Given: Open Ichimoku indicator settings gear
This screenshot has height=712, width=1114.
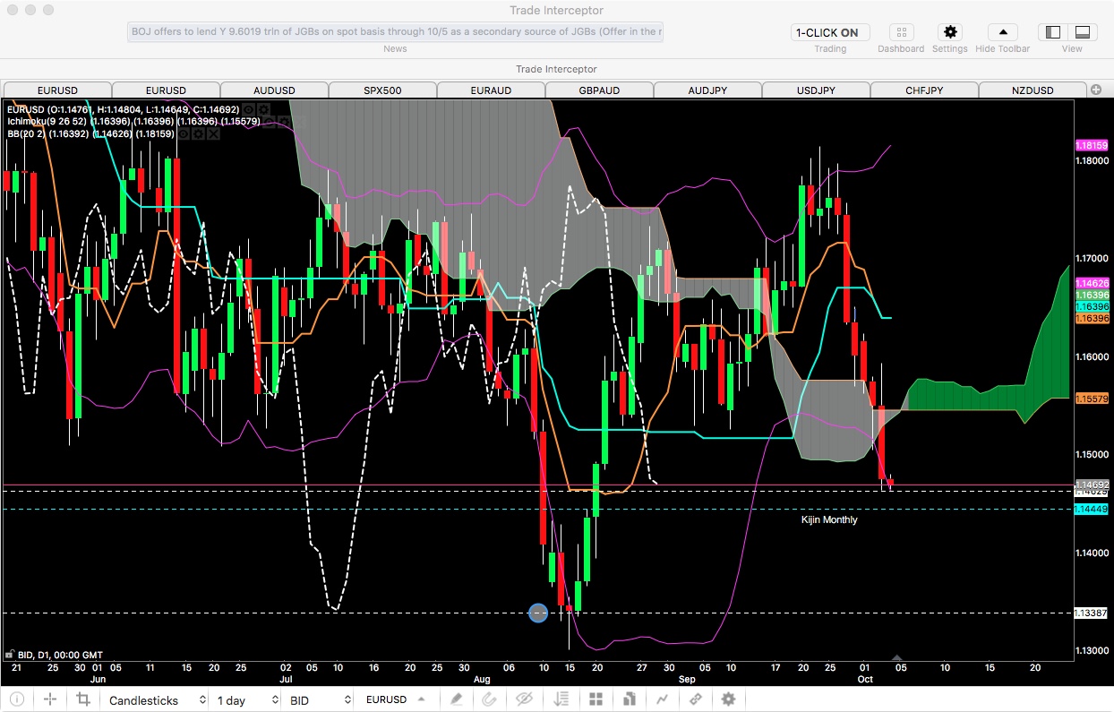Looking at the screenshot, I should pos(283,121).
